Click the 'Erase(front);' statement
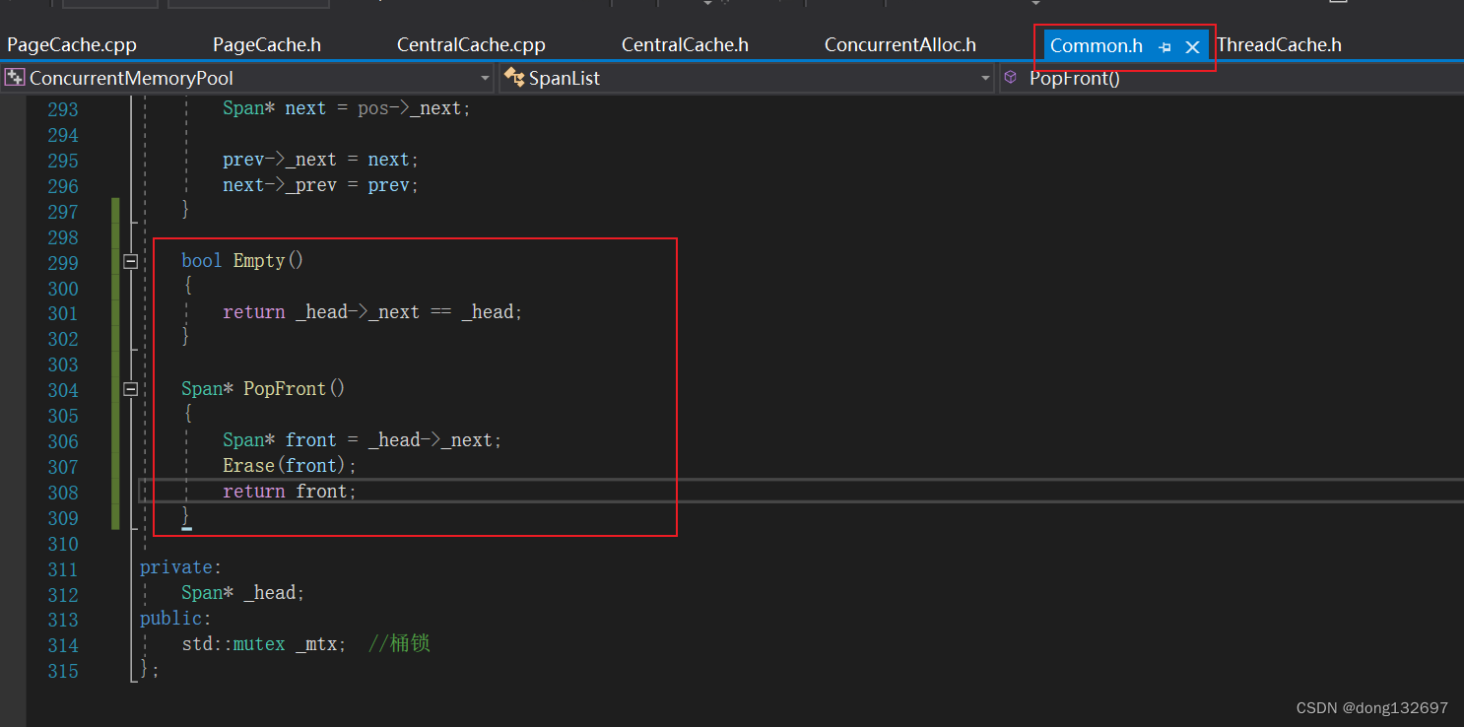Image resolution: width=1464 pixels, height=727 pixels. (x=290, y=465)
